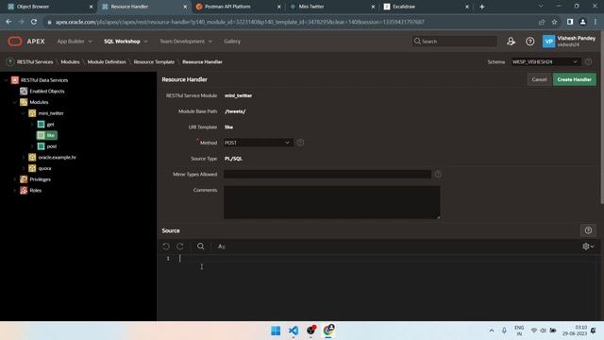Collapse the Modules tree node
The image size is (604, 340).
pyautogui.click(x=15, y=102)
